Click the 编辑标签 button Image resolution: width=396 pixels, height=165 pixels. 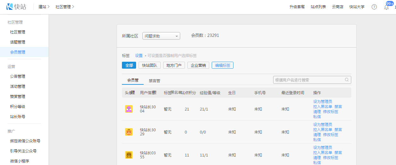coord(222,65)
